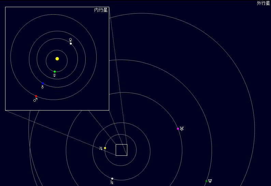Click the small white square marking the inner solar system

click(x=122, y=150)
